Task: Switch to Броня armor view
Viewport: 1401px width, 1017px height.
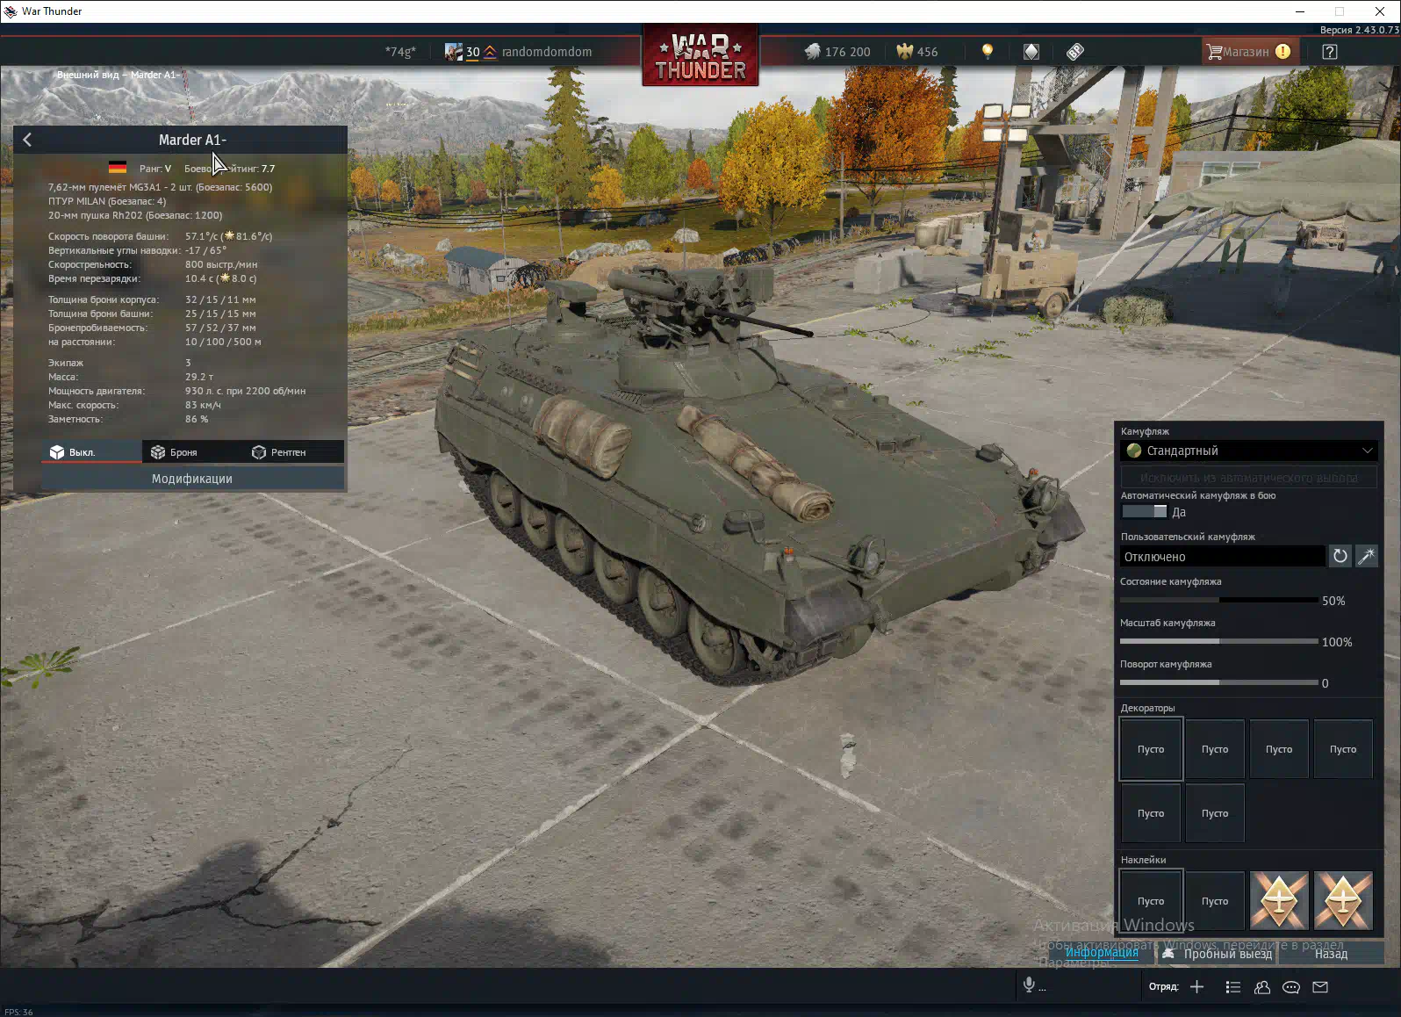Action: pyautogui.click(x=192, y=451)
